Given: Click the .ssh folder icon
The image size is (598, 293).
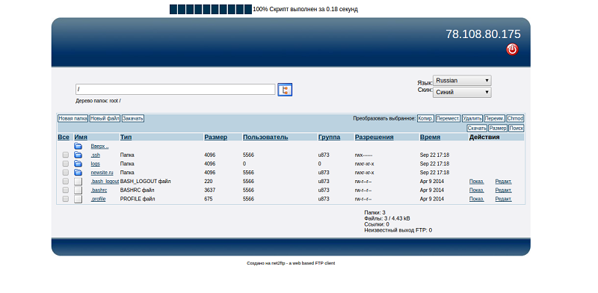Looking at the screenshot, I should [78, 155].
